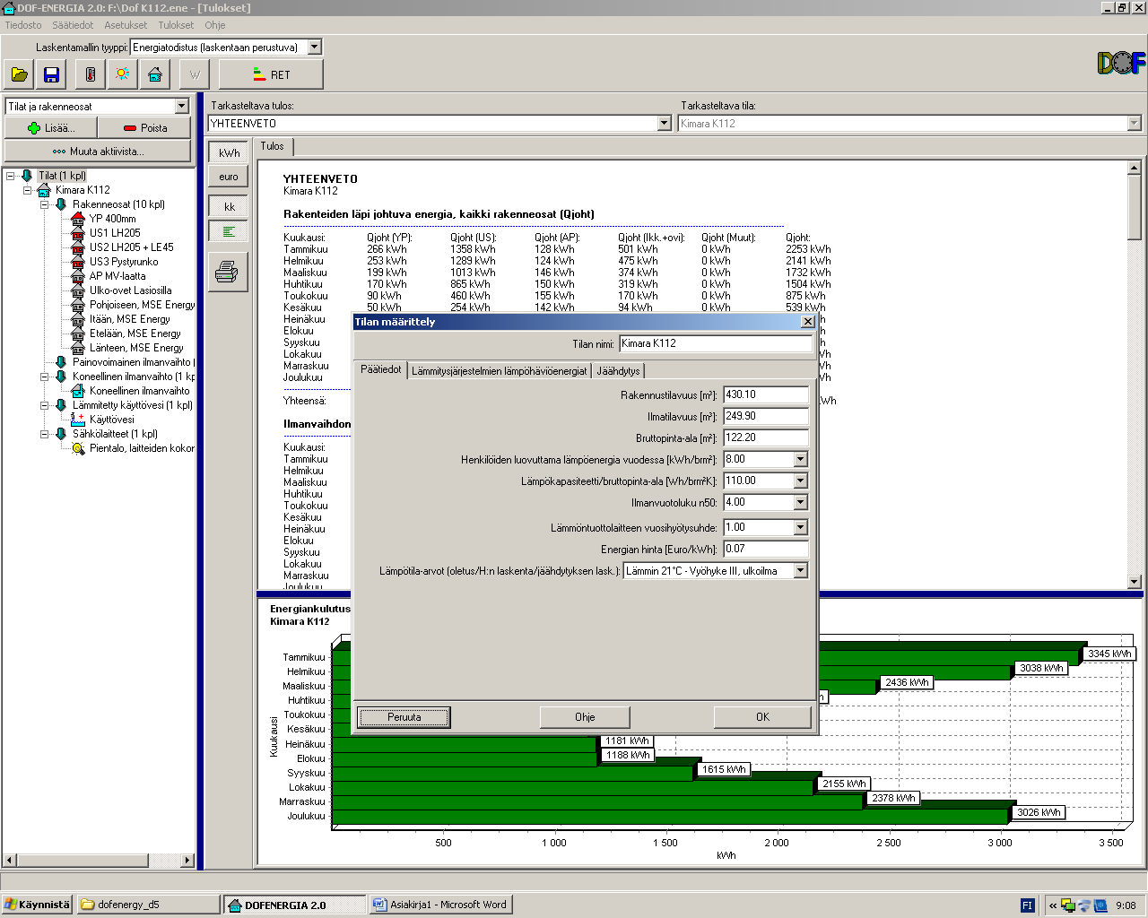Click the Energian hinta 0.07 field
The width and height of the screenshot is (1148, 918).
766,549
